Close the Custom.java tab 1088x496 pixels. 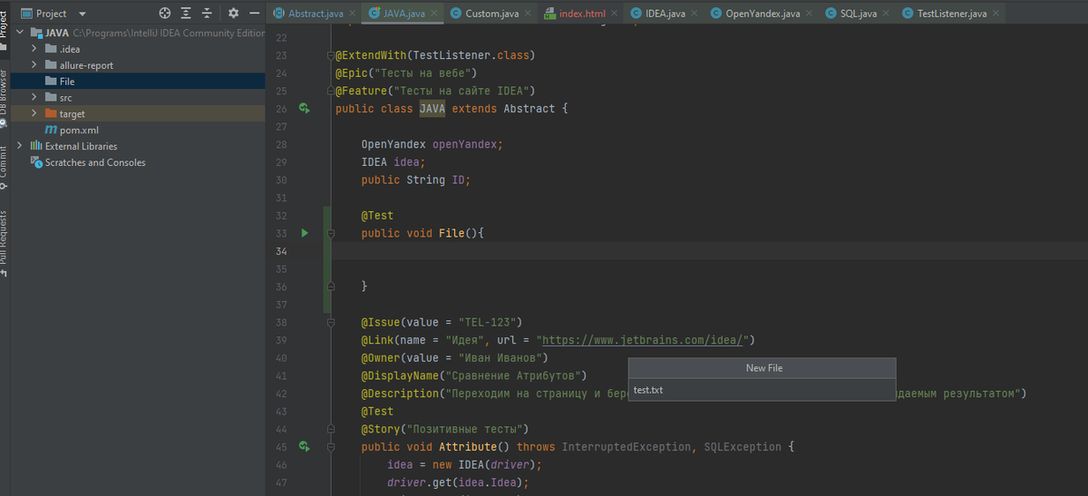coord(528,14)
